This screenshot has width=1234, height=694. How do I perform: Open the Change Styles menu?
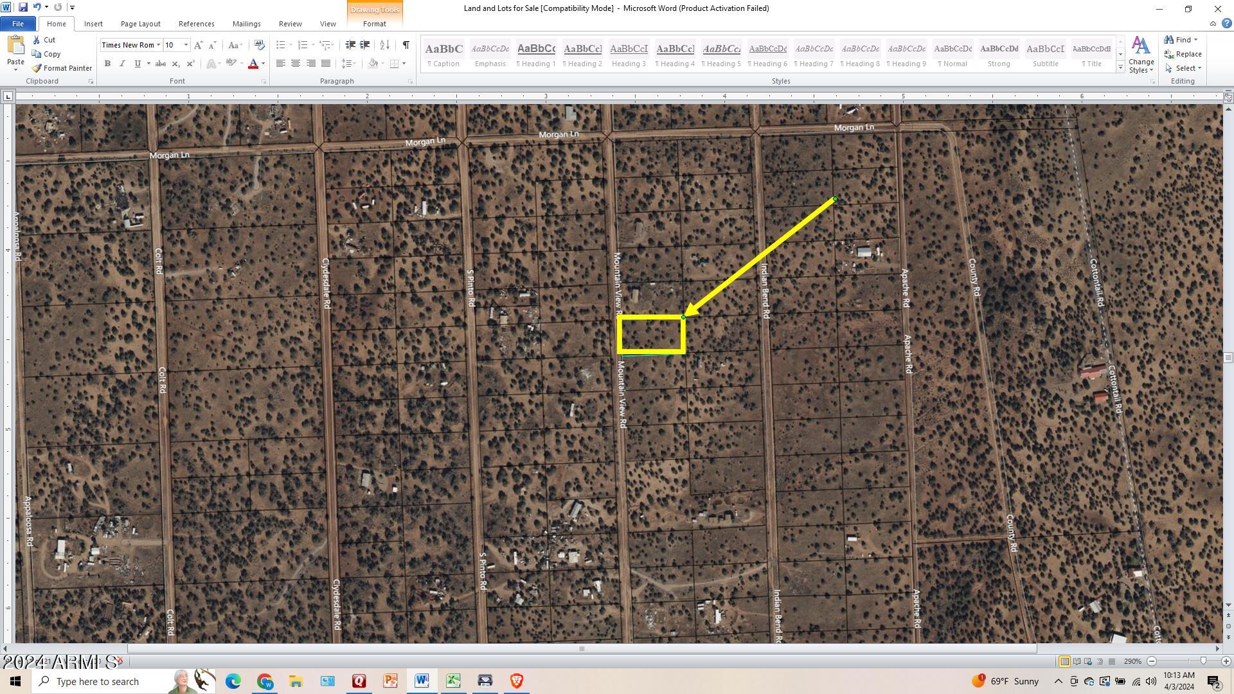[x=1141, y=55]
